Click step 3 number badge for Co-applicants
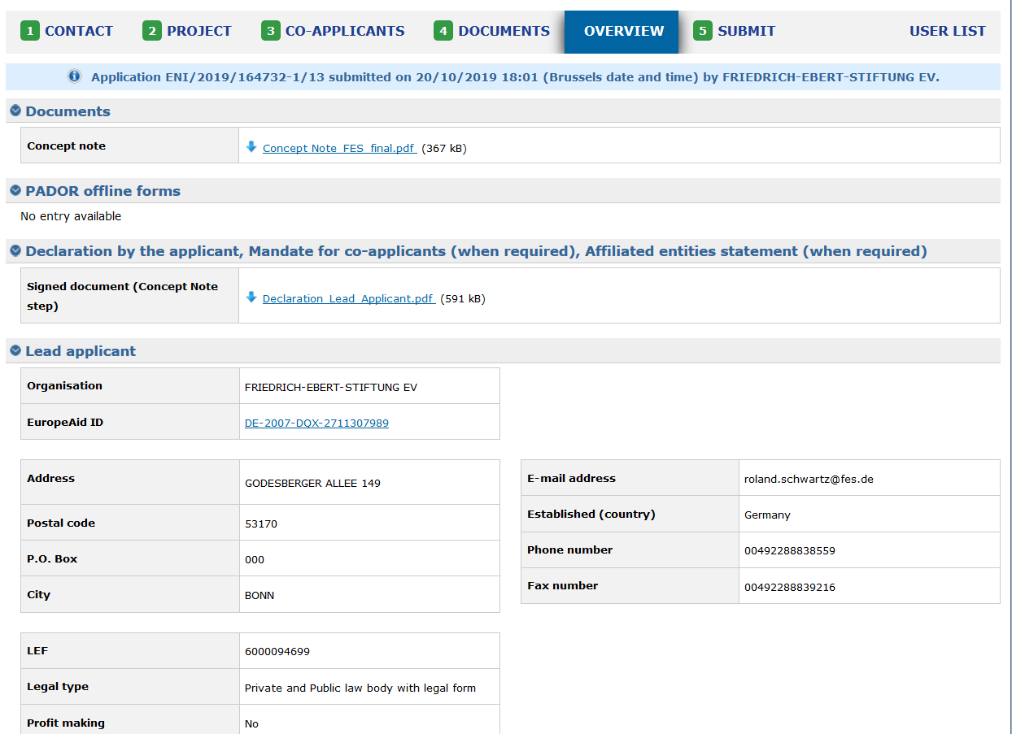The image size is (1012, 734). (x=270, y=32)
